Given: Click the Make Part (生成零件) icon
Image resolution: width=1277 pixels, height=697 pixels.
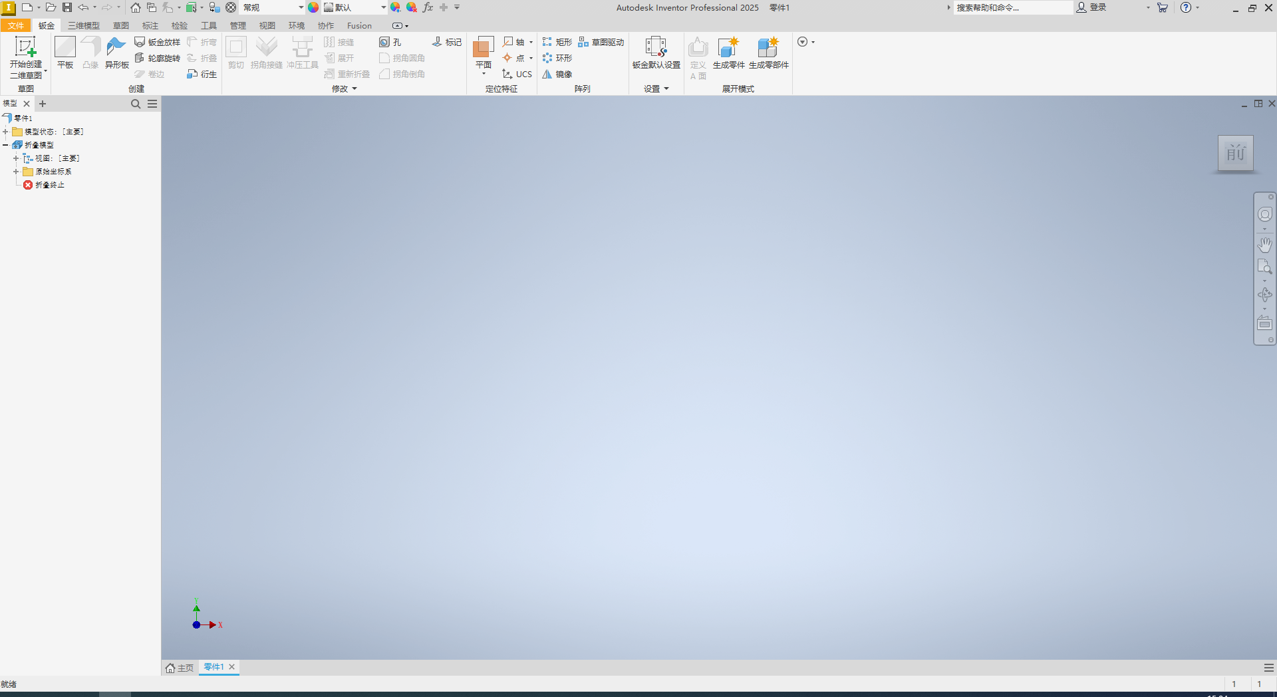Looking at the screenshot, I should click(728, 53).
